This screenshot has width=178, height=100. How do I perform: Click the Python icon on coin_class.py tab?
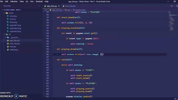pos(63,6)
